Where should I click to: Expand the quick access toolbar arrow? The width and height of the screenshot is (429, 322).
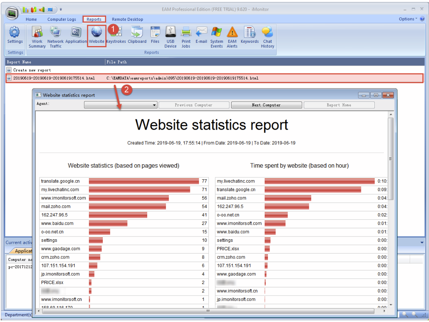pos(61,9)
